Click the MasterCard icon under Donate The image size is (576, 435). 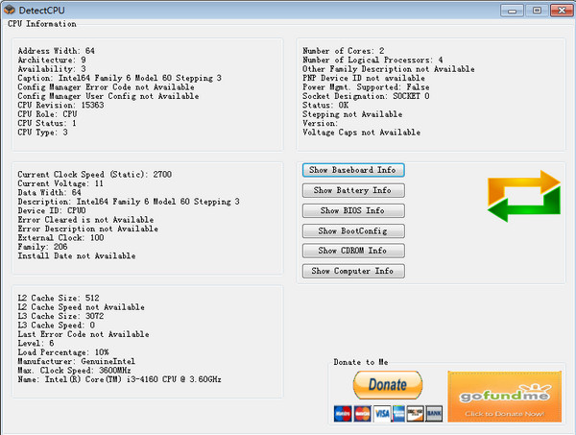[362, 413]
